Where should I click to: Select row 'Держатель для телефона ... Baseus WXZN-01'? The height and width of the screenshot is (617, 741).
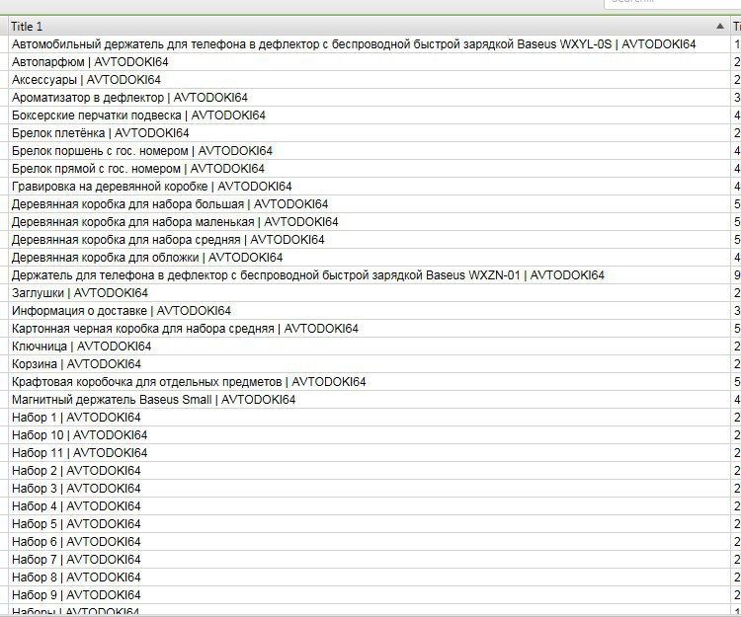point(370,275)
